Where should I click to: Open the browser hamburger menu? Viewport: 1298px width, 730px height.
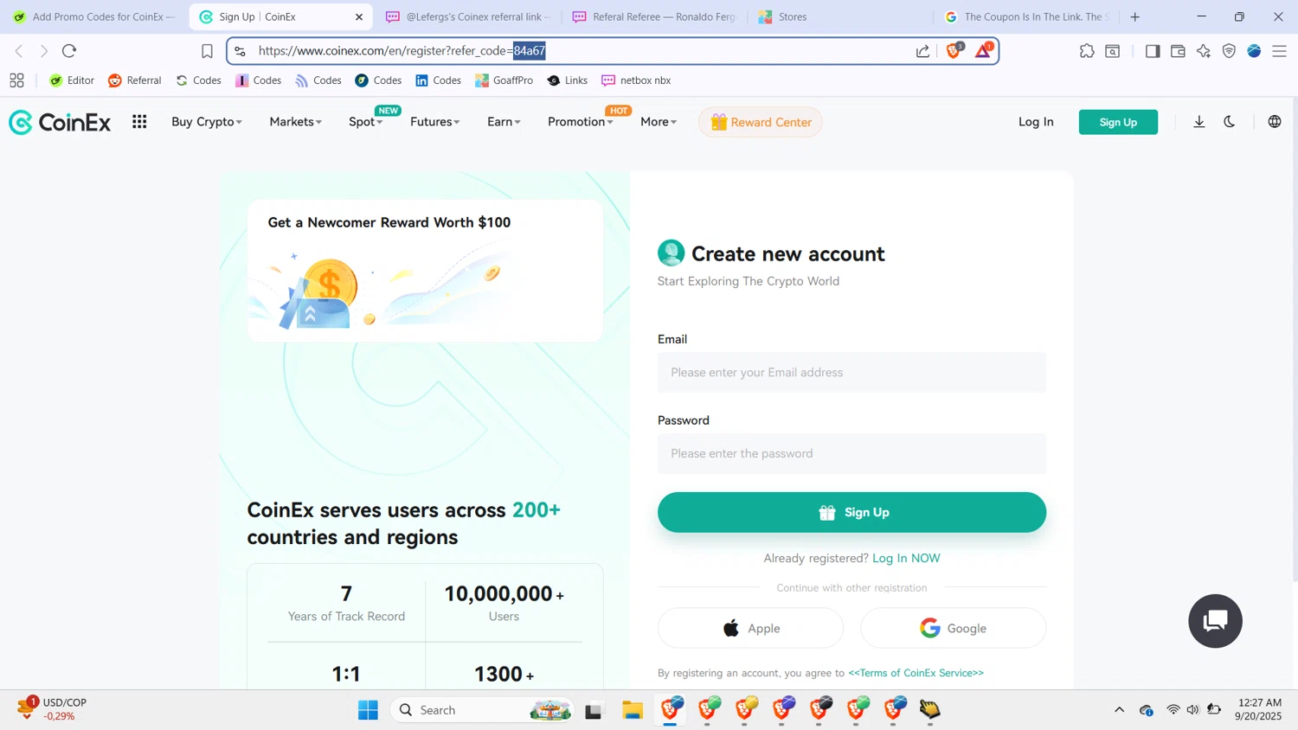coord(1279,51)
